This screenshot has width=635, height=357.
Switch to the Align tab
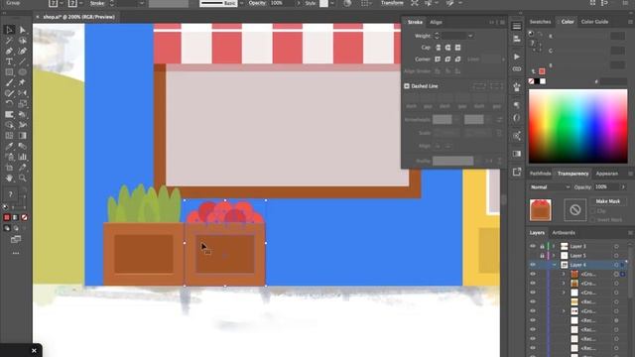click(436, 22)
